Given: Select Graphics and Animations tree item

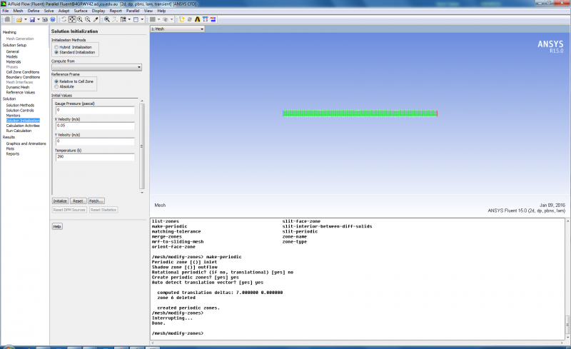Looking at the screenshot, I should pyautogui.click(x=26, y=143).
